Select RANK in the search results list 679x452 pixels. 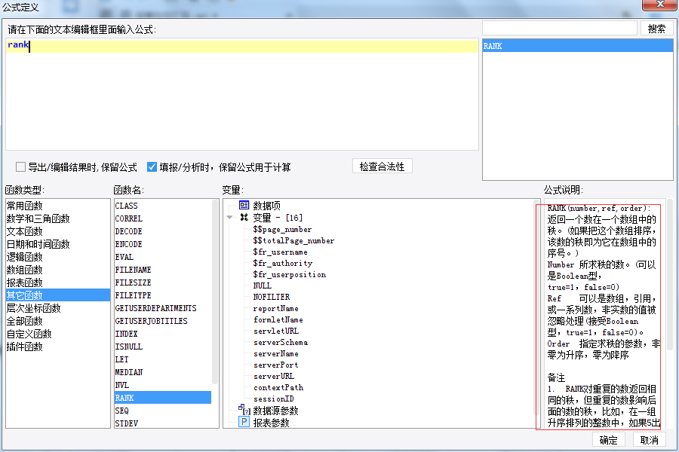(578, 46)
